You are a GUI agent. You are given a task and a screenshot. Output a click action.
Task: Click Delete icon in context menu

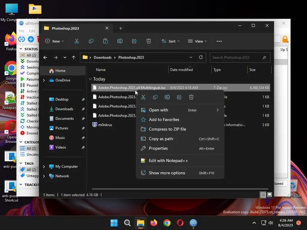point(191,97)
